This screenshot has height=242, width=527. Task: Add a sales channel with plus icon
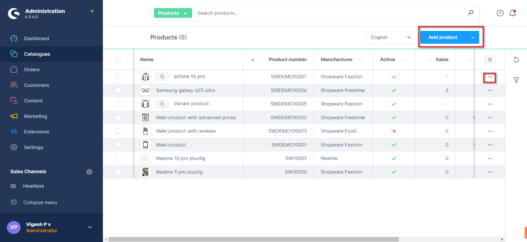pos(89,172)
